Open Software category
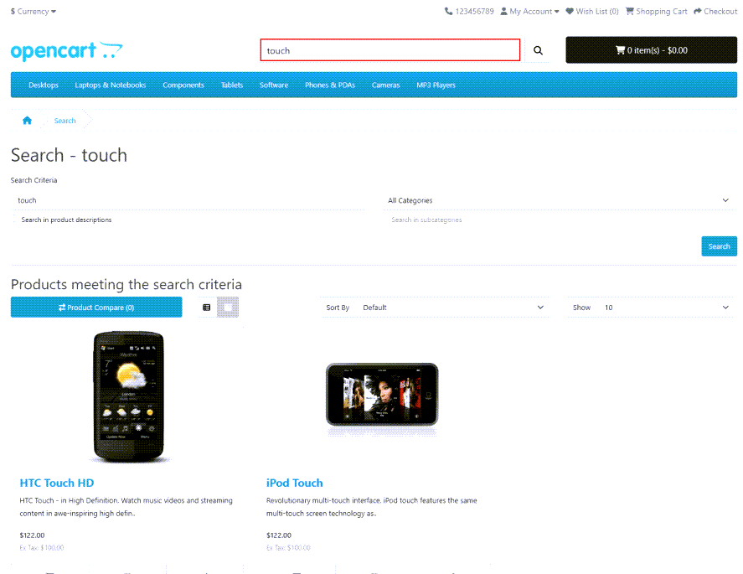This screenshot has height=574, width=743. coord(274,85)
